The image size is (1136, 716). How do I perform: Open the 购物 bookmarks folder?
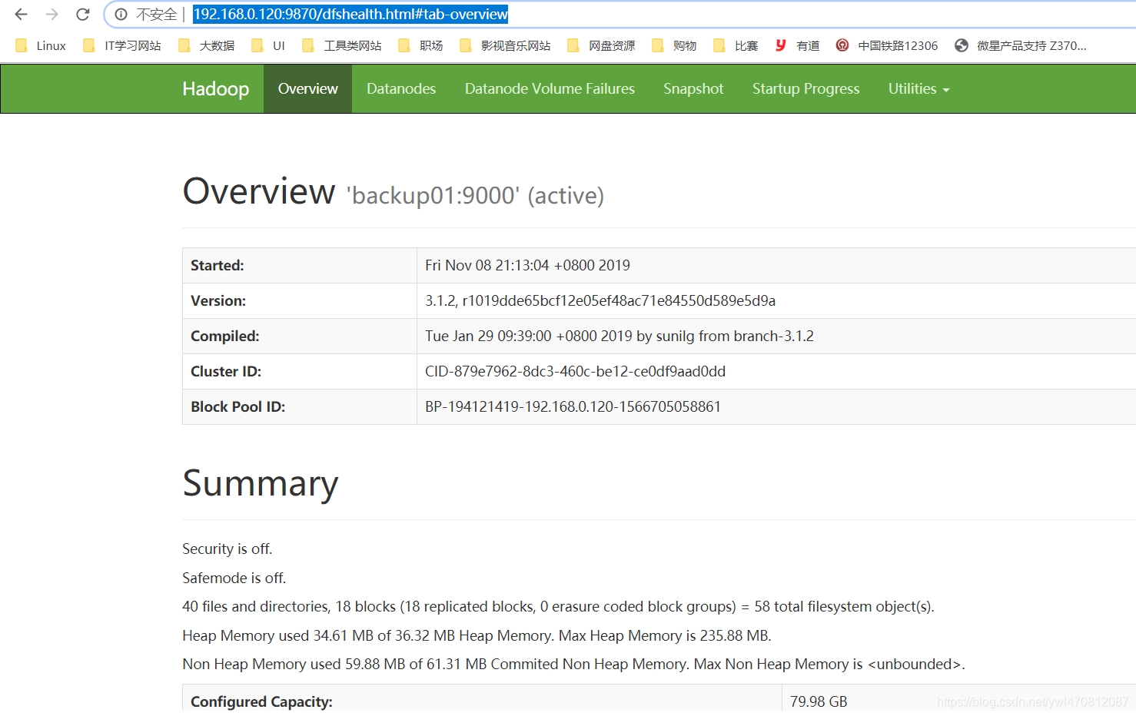674,45
